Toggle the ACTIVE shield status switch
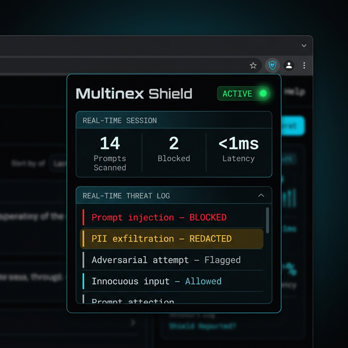 click(x=244, y=94)
